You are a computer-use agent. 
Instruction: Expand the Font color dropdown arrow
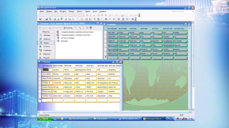[x=119, y=15]
